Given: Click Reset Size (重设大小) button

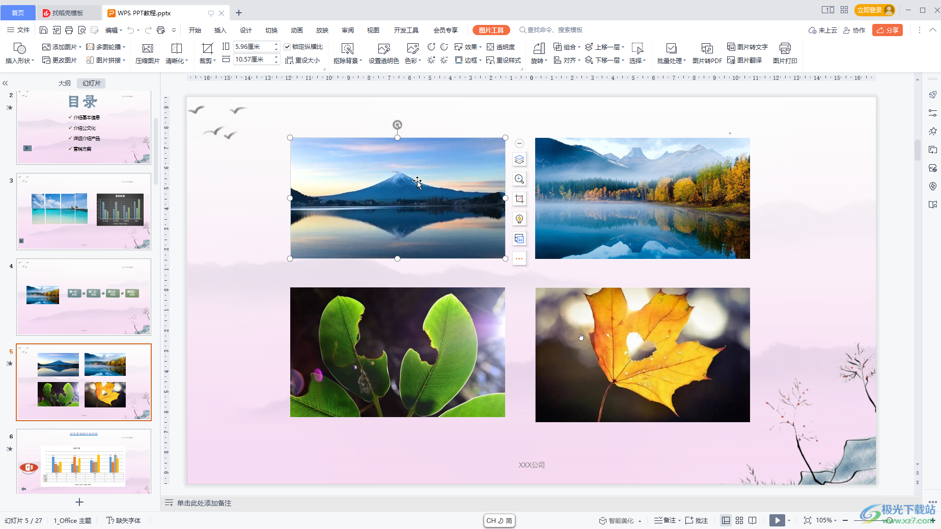Looking at the screenshot, I should point(302,60).
